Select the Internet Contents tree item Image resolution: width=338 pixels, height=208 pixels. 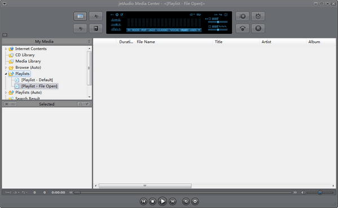[31, 48]
